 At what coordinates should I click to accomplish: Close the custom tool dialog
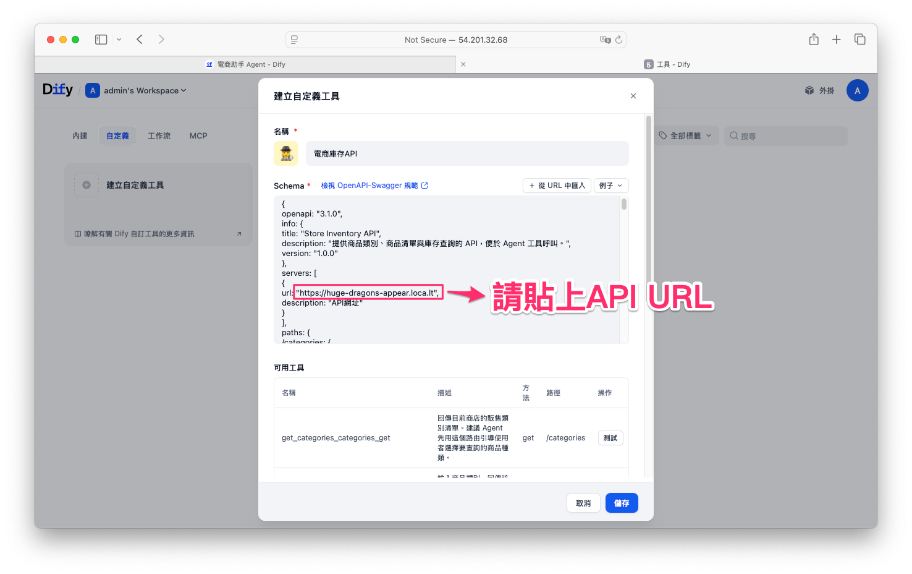pos(633,96)
